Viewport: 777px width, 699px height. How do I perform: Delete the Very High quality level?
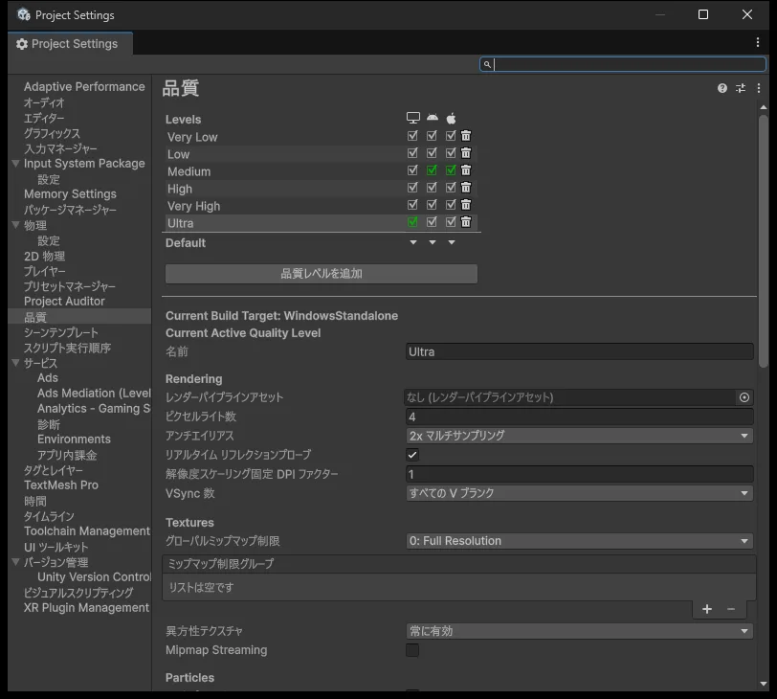tap(466, 204)
